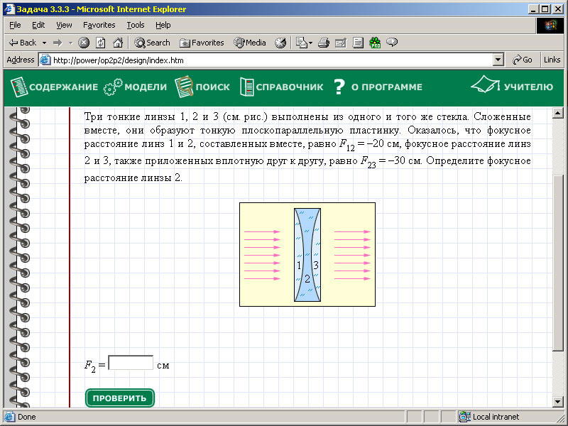Open the Favorites menu
Image resolution: width=568 pixels, height=426 pixels.
pyautogui.click(x=99, y=25)
